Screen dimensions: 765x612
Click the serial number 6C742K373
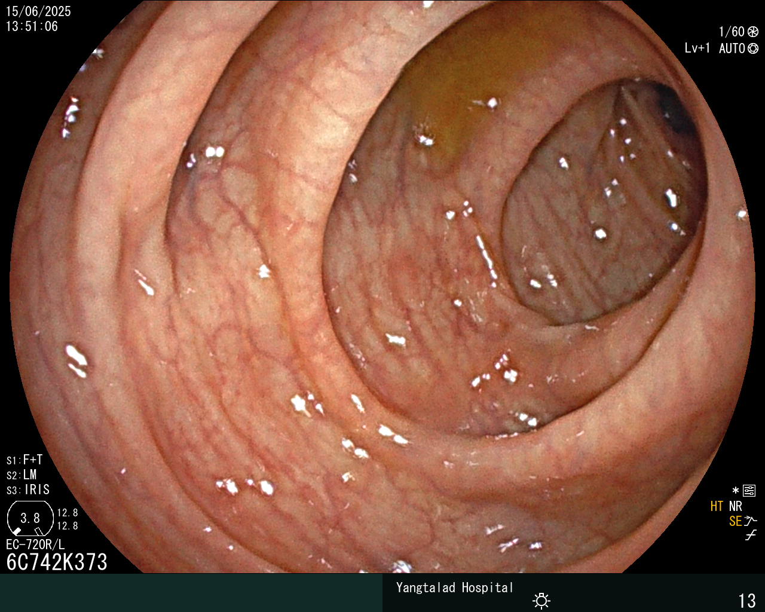click(57, 562)
